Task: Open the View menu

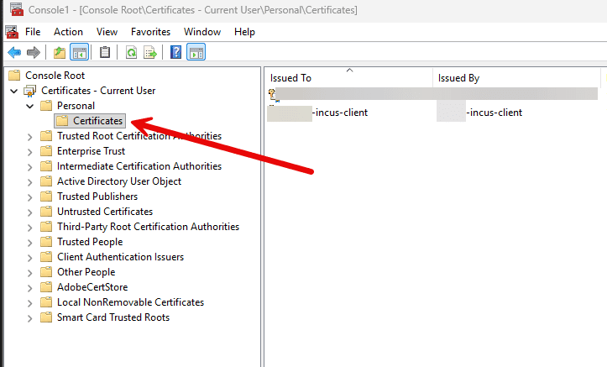Action: (107, 32)
